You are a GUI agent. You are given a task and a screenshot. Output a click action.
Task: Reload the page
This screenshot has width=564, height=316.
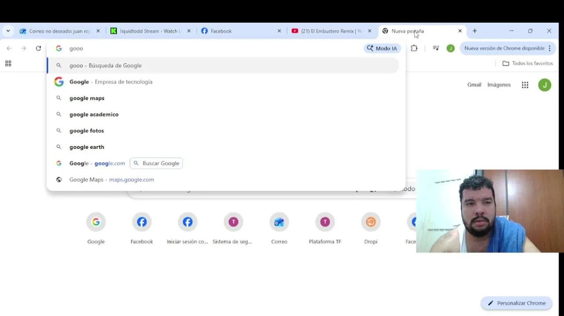[x=38, y=48]
